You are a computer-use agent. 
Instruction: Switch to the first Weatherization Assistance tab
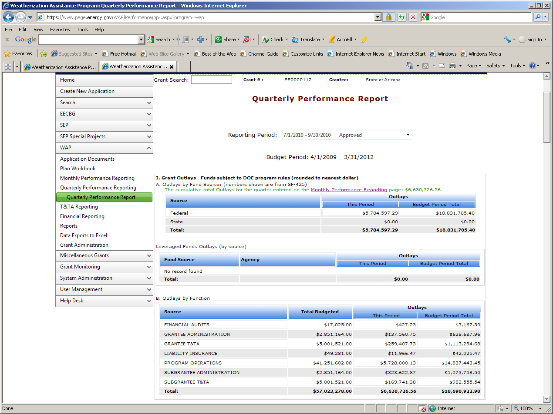(60, 67)
